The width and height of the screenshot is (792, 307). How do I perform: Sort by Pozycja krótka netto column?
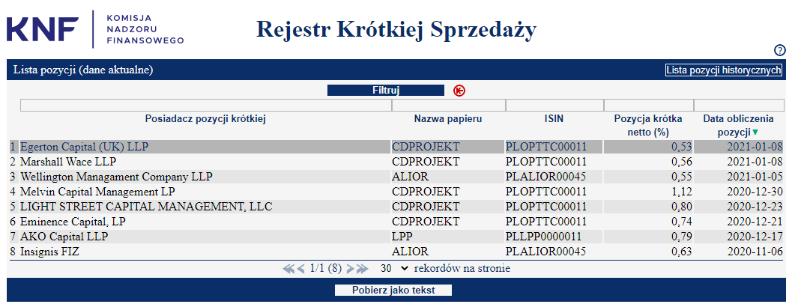(648, 126)
